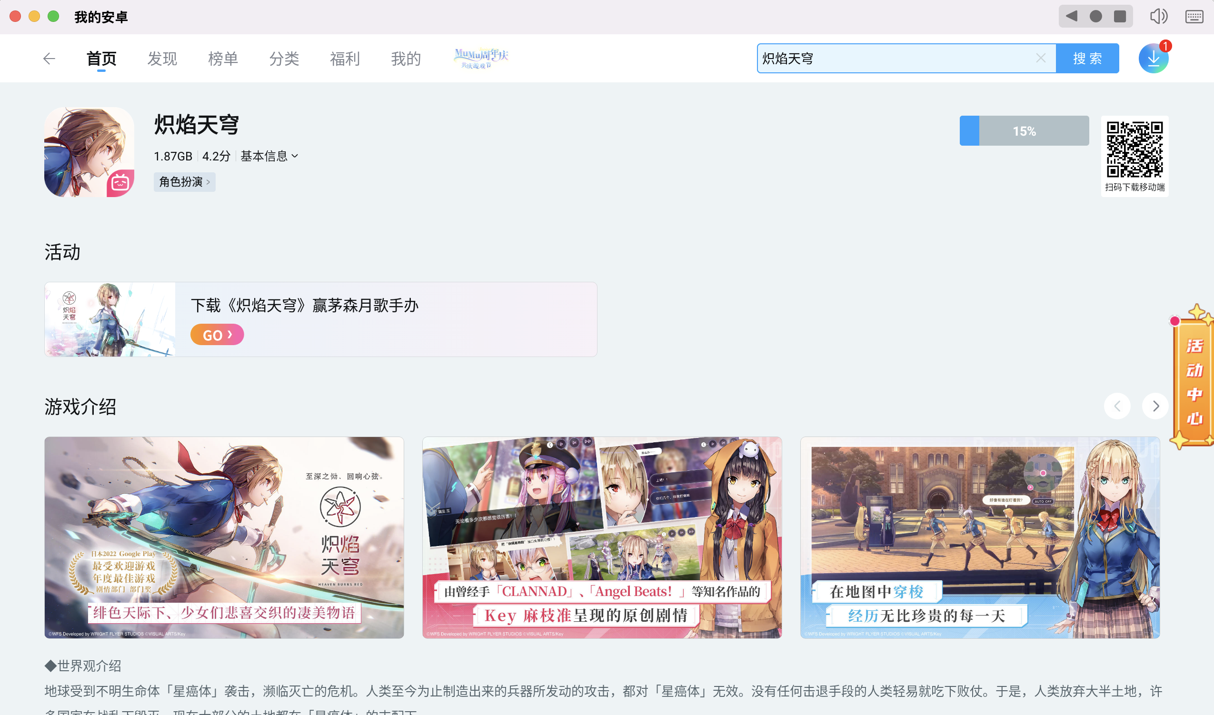The height and width of the screenshot is (715, 1214).
Task: Open the 榜单 rankings tab
Action: [x=223, y=59]
